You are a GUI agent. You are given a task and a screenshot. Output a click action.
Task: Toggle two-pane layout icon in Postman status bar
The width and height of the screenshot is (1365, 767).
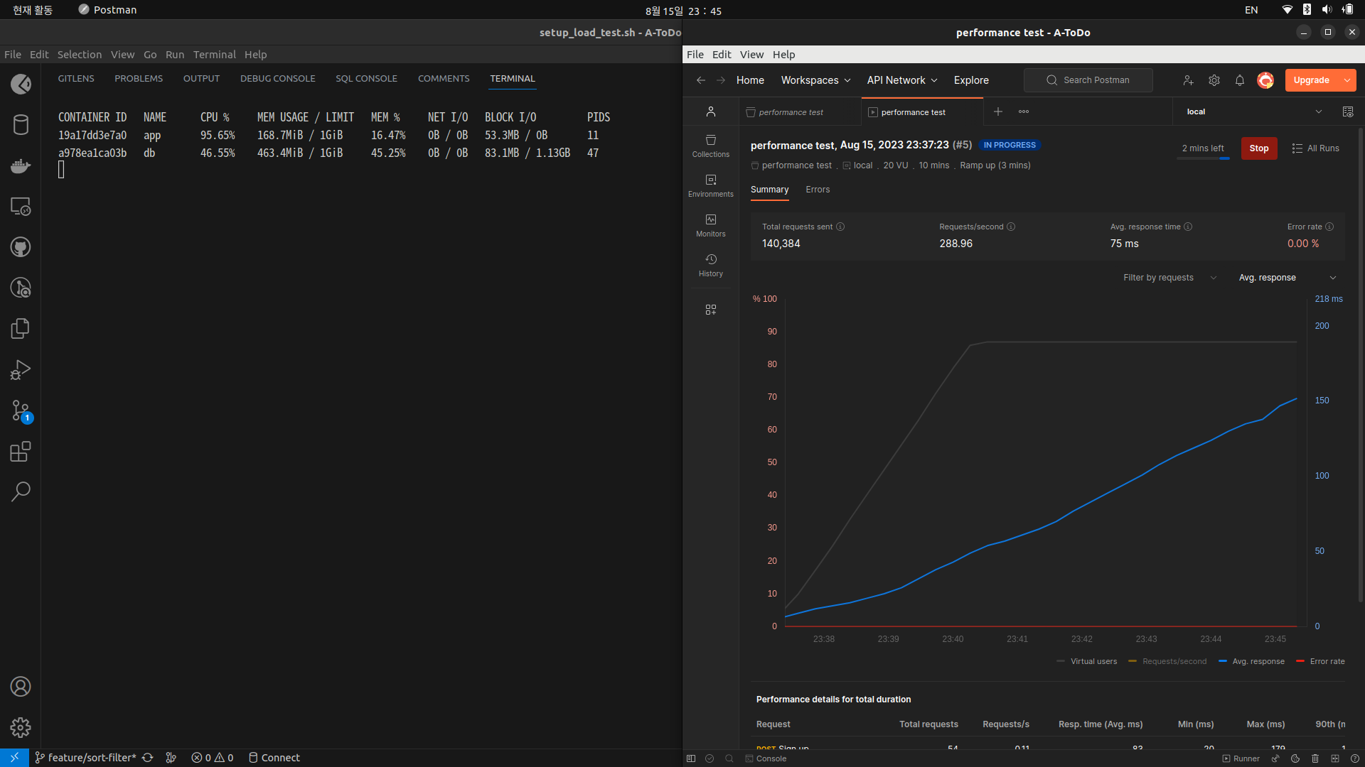[1335, 758]
